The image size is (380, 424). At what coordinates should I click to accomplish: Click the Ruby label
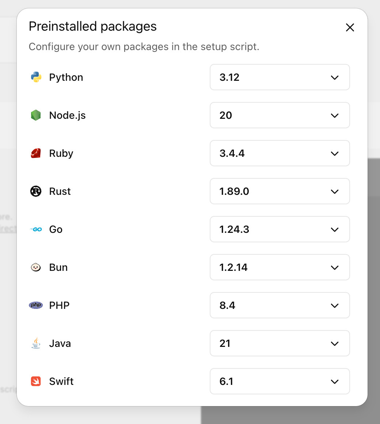61,154
